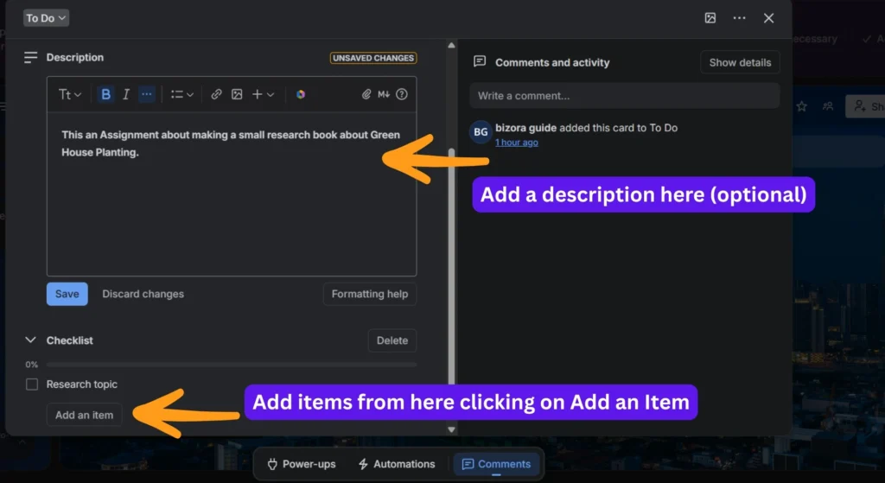885x483 pixels.
Task: Open the Tt text styles dropdown
Action: click(x=70, y=94)
